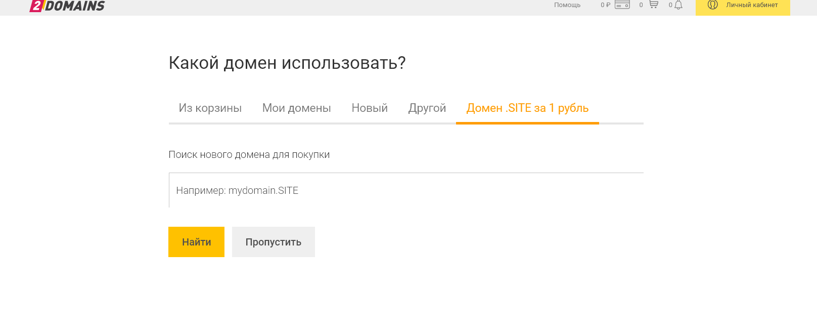Click the user profile avatar icon

coord(713,5)
